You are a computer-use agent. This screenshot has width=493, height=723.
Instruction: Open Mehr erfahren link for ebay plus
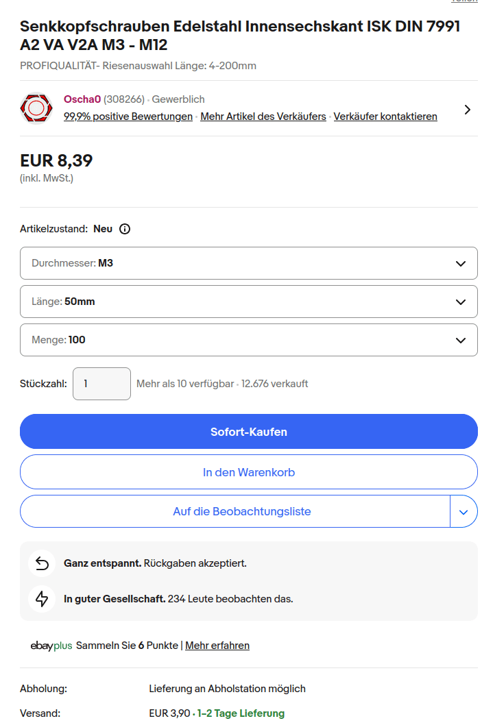pyautogui.click(x=217, y=646)
